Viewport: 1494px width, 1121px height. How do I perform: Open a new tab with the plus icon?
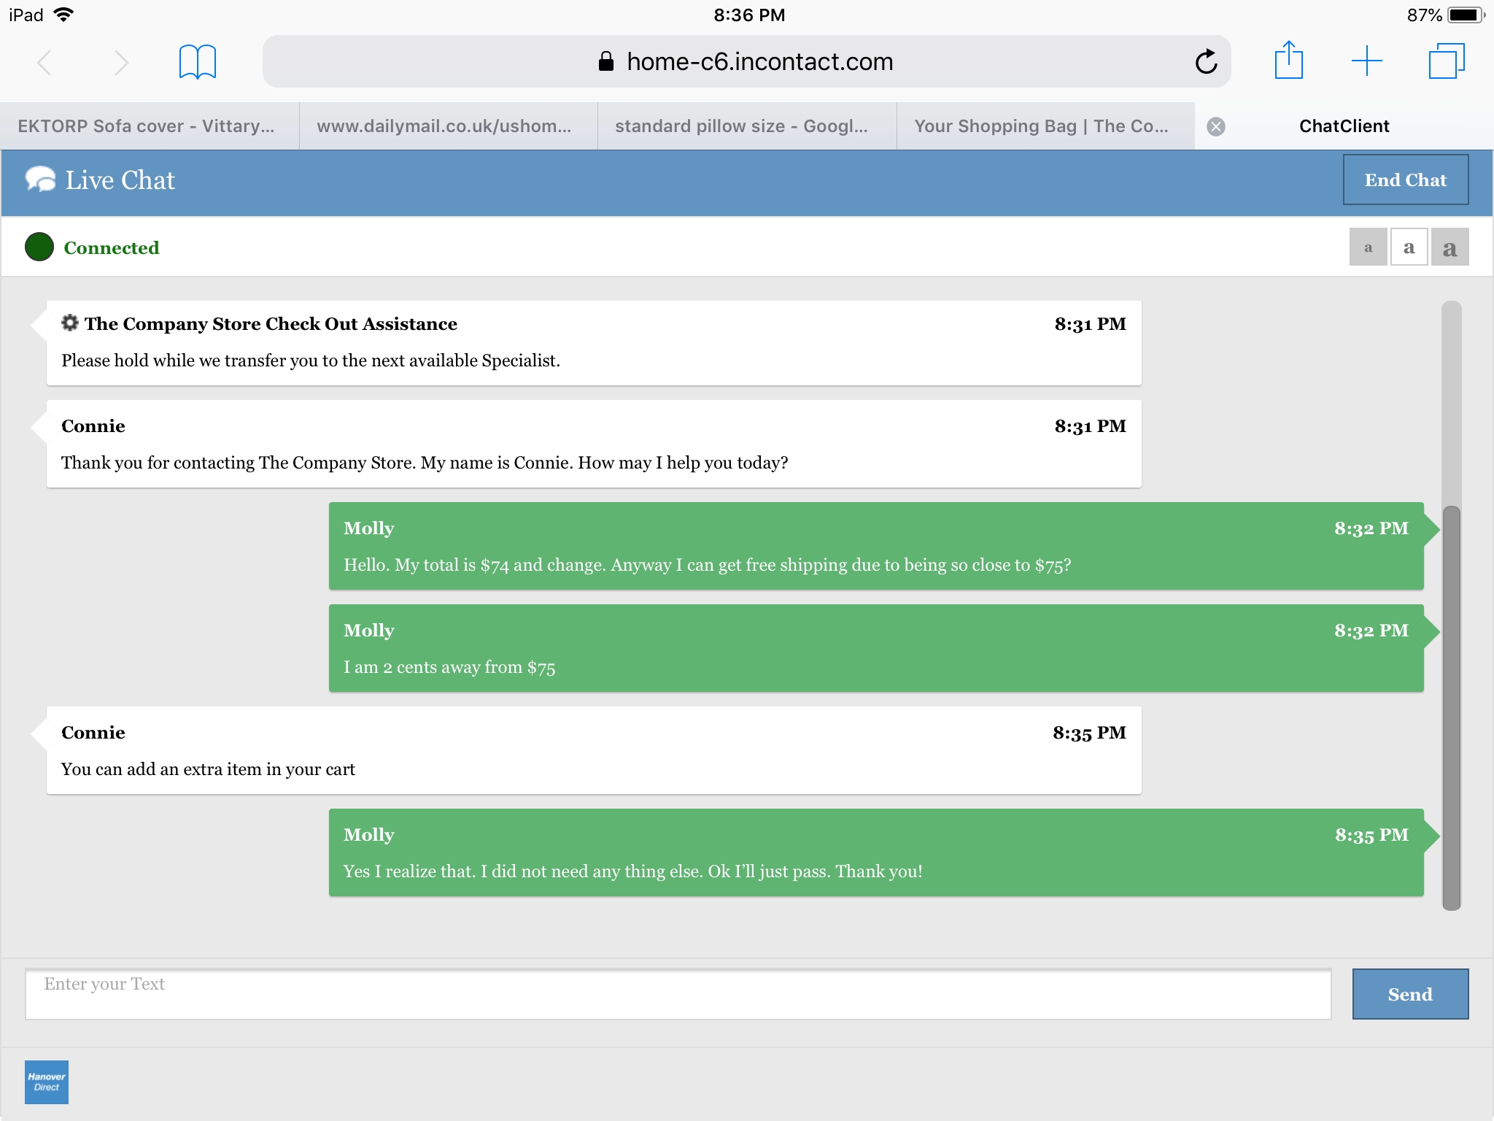point(1366,61)
